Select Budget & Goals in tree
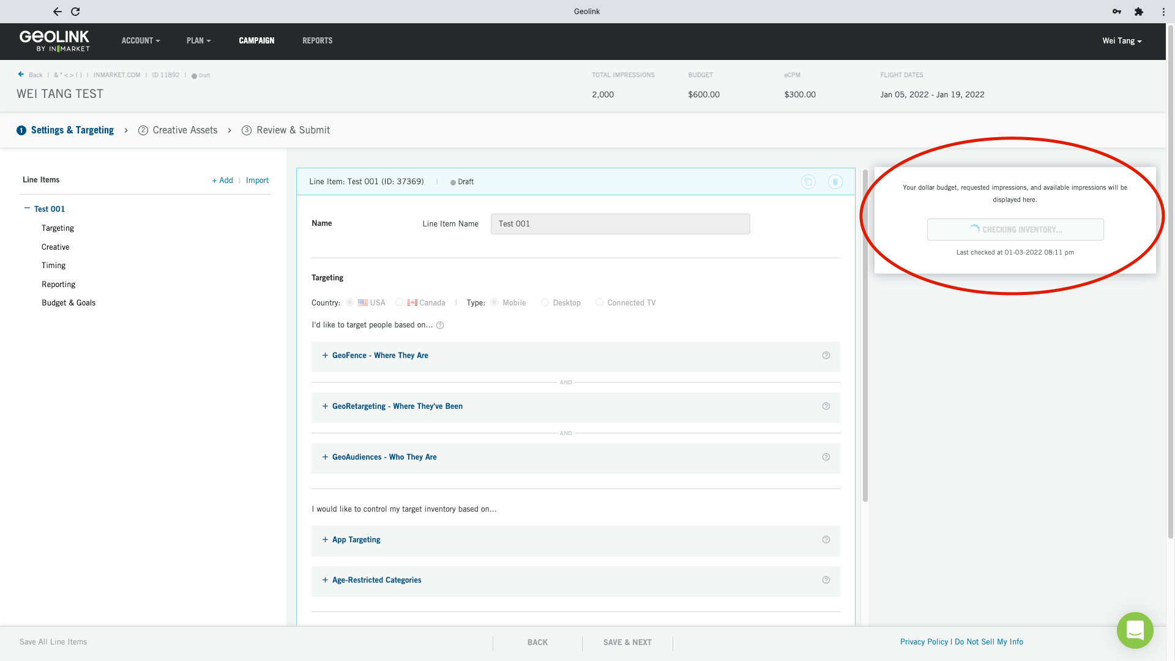 [69, 303]
